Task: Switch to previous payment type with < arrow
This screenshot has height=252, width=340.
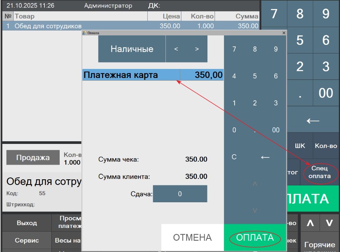Action: pos(176,49)
